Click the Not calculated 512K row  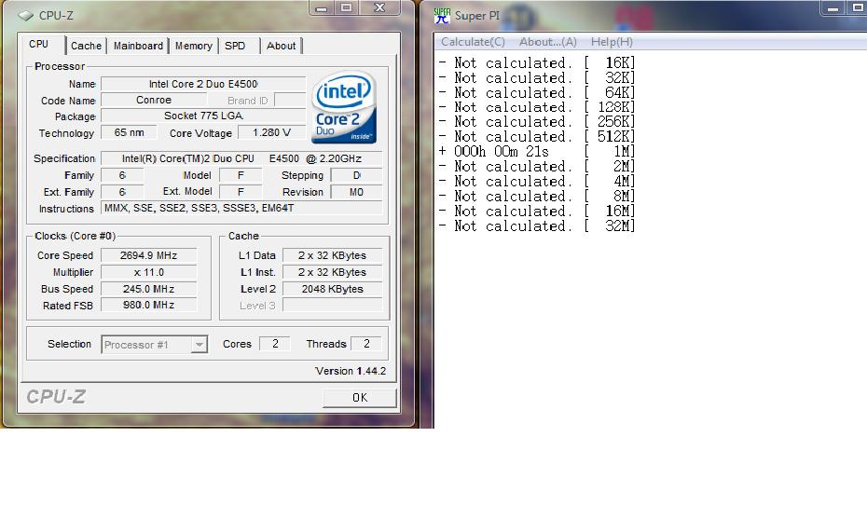tap(537, 137)
